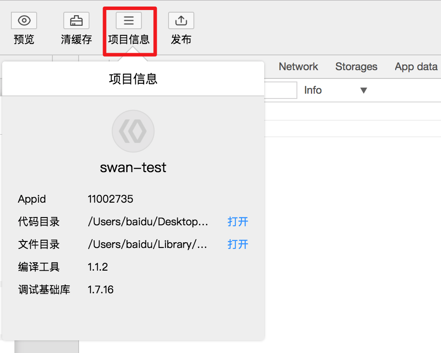Click the dropdown triangle next to Info
Viewport: 441px width, 353px height.
click(x=364, y=90)
